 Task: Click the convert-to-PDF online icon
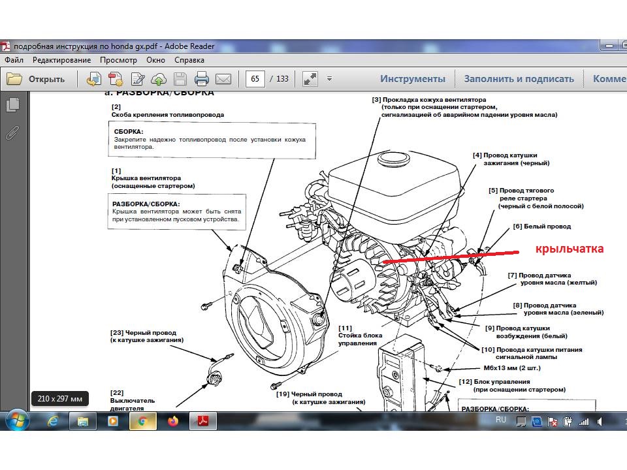click(x=95, y=79)
